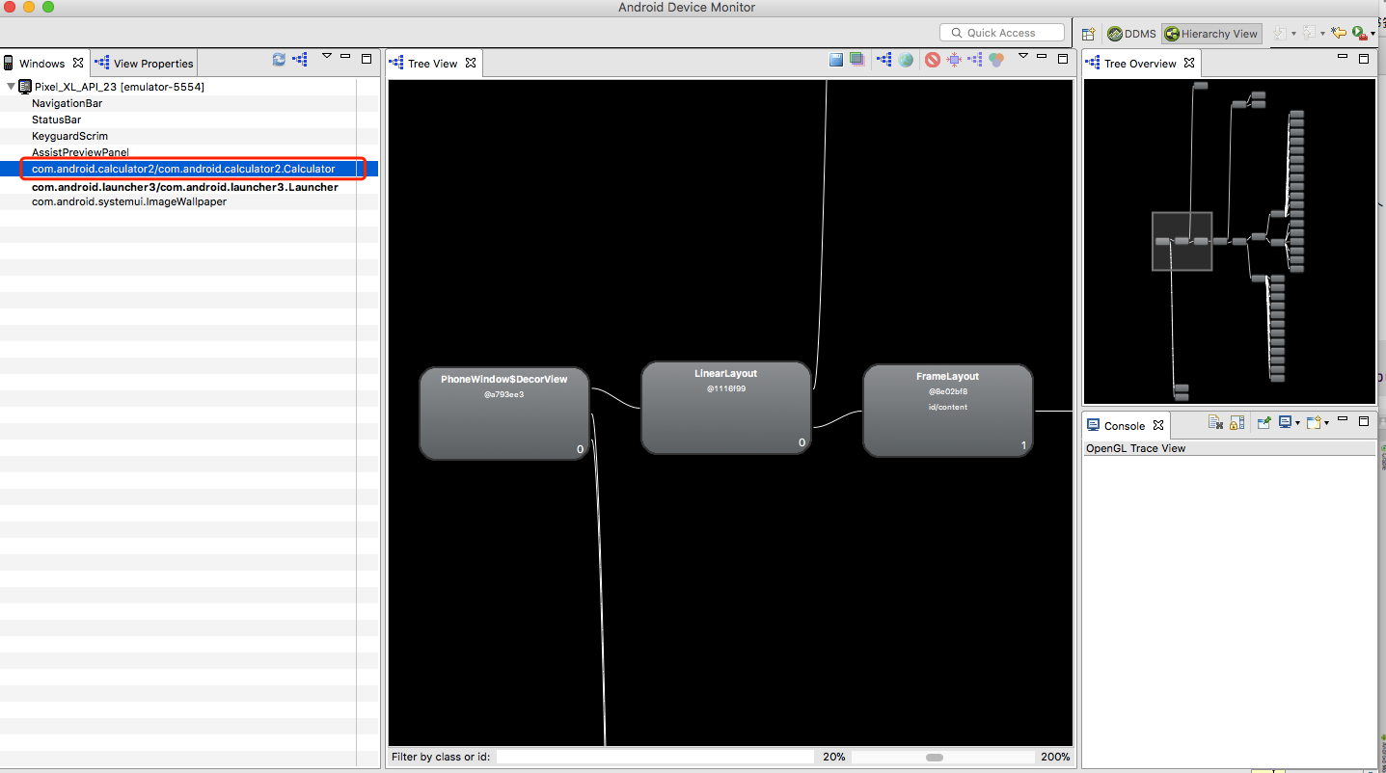Click the refresh icon in the Windows panel

279,60
